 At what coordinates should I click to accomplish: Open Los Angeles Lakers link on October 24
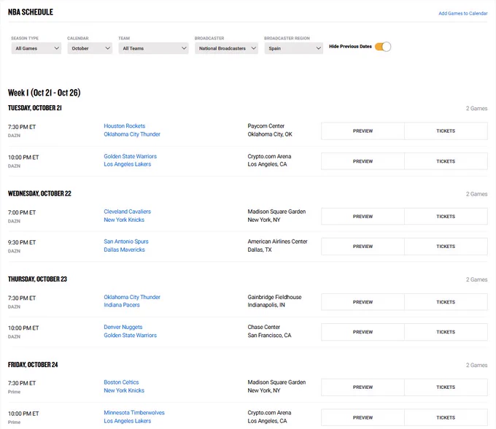click(127, 421)
